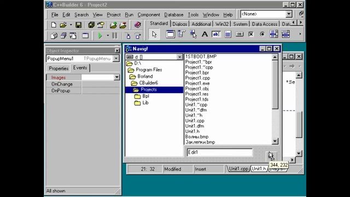The width and height of the screenshot is (350, 197).
Task: Open the dropdown arrow beside Open icon
Action: click(x=71, y=25)
